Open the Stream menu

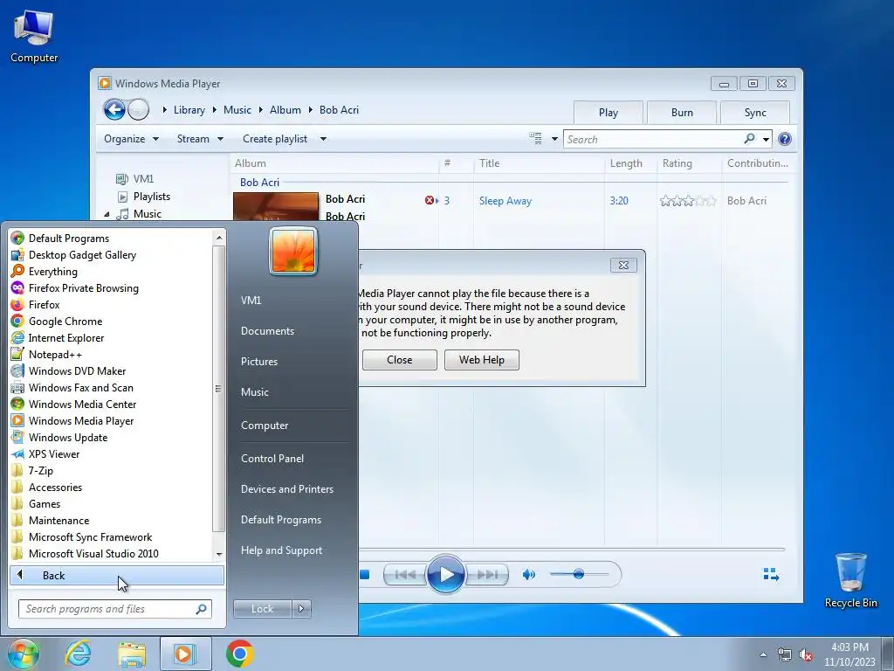click(x=200, y=139)
